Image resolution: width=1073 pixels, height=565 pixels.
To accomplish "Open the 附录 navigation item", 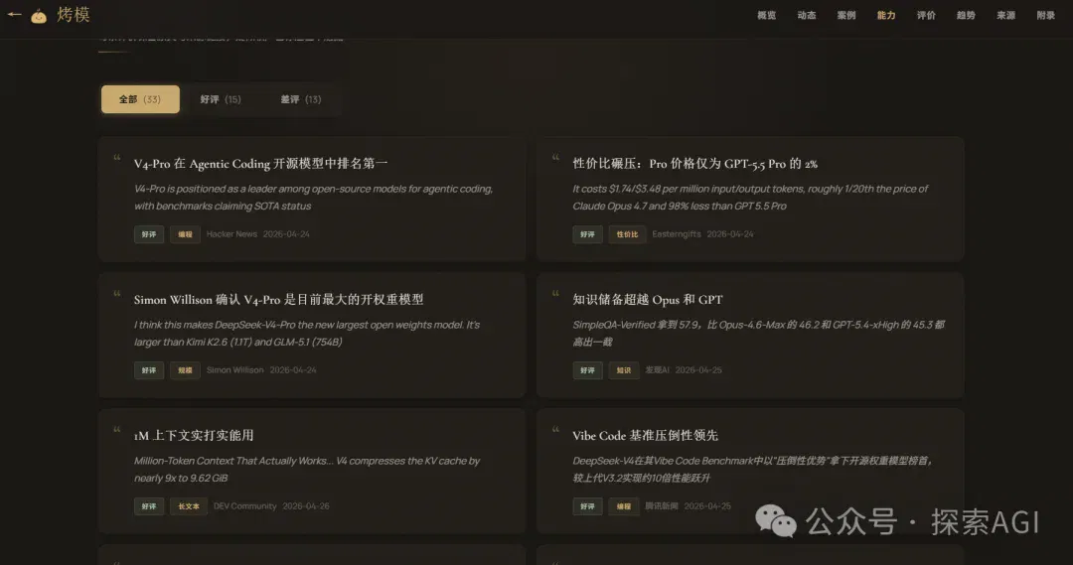I will pyautogui.click(x=1045, y=15).
